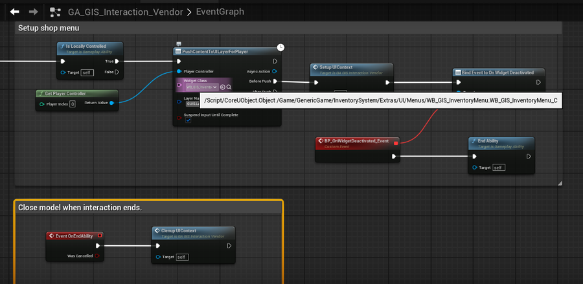Toggle the comment bubble above PushContentToUILayerForPlayer
The width and height of the screenshot is (583, 284).
pos(179,44)
